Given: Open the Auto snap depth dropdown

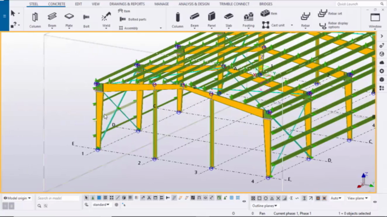Looking at the screenshot, I should point(336,198).
